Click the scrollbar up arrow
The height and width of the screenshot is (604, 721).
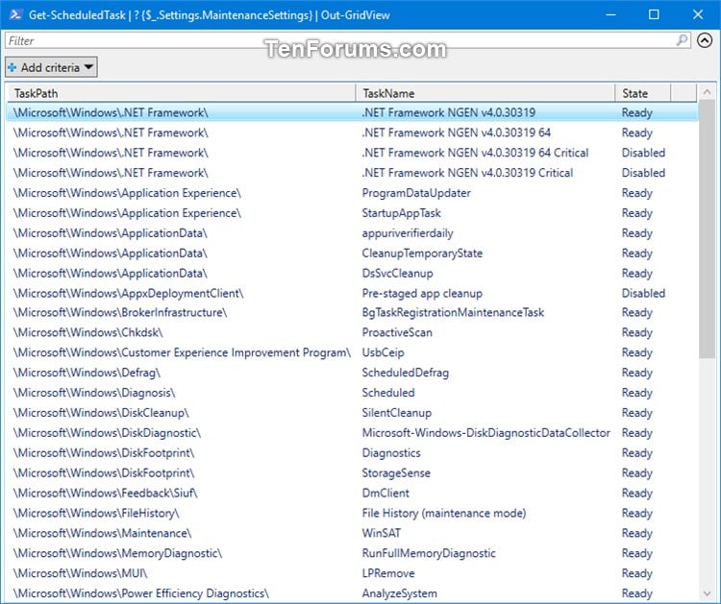coord(707,92)
